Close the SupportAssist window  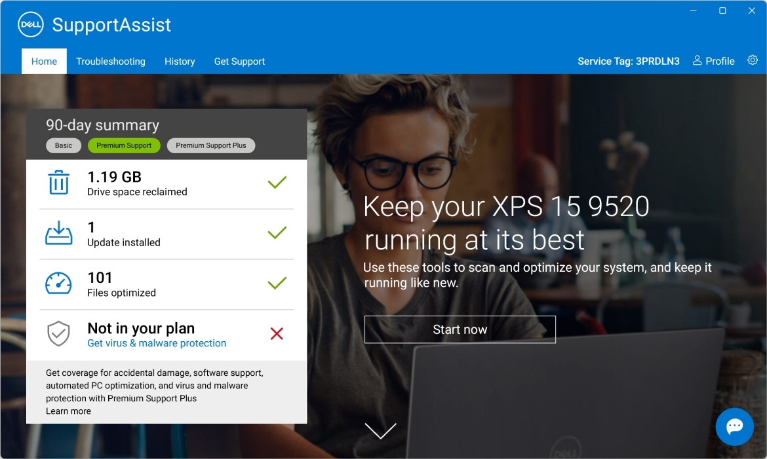click(752, 10)
